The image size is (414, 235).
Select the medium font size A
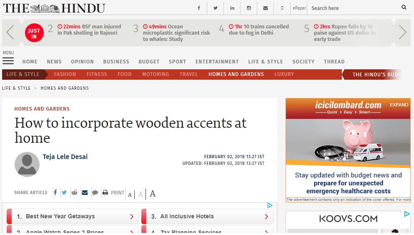point(141,194)
